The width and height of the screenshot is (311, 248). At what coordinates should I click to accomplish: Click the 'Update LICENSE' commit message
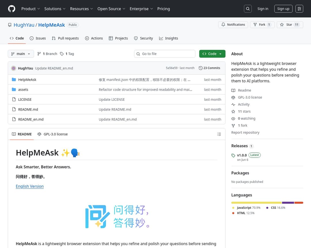point(112,100)
